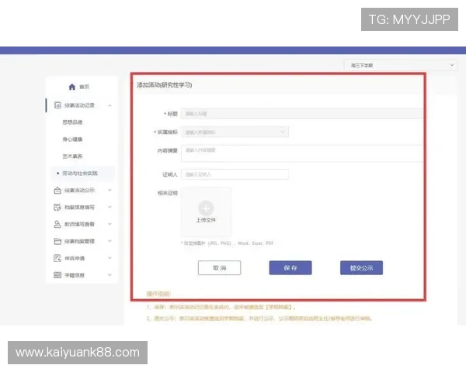Click the 综素档案管理 menu label

pos(79,241)
